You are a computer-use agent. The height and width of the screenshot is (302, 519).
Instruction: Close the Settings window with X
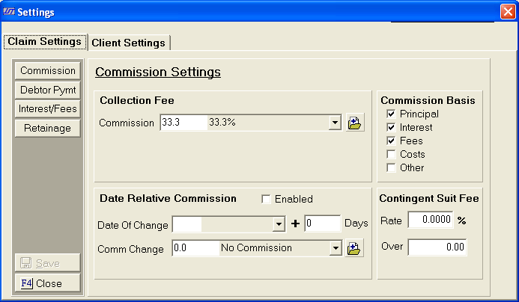(x=507, y=12)
